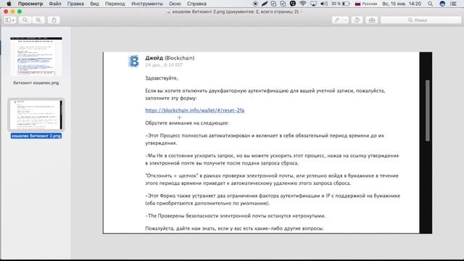Click the screen recording status icon
The height and width of the screenshot is (261, 464).
[255, 4]
